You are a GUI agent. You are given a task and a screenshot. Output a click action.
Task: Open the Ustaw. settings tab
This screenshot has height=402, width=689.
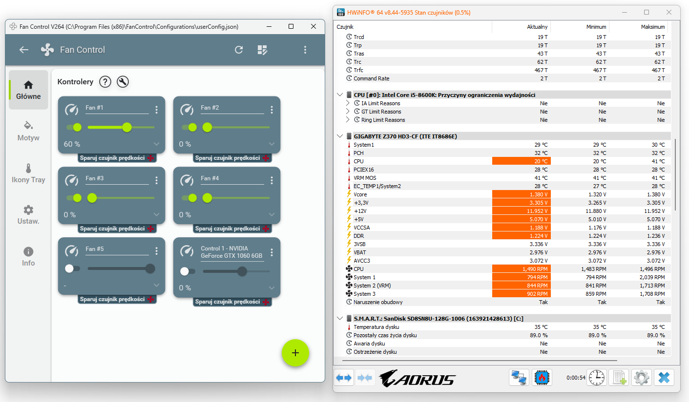pos(28,215)
